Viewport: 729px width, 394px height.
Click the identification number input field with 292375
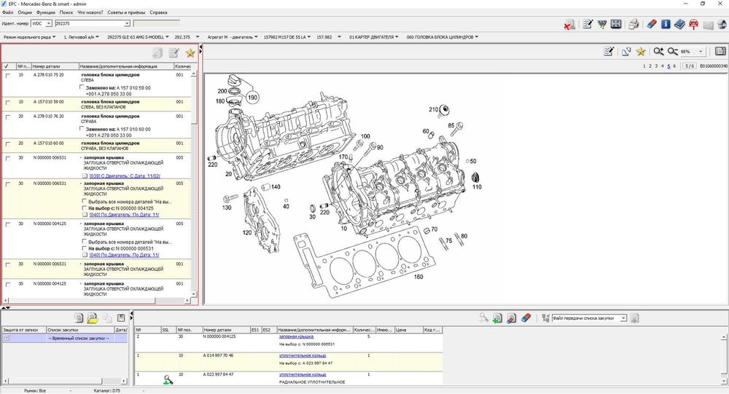(x=92, y=23)
